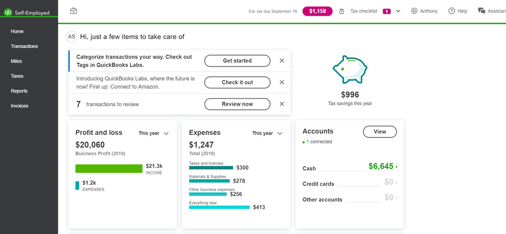Open the briefcase icon in top bar
506x234 pixels.
(74, 11)
